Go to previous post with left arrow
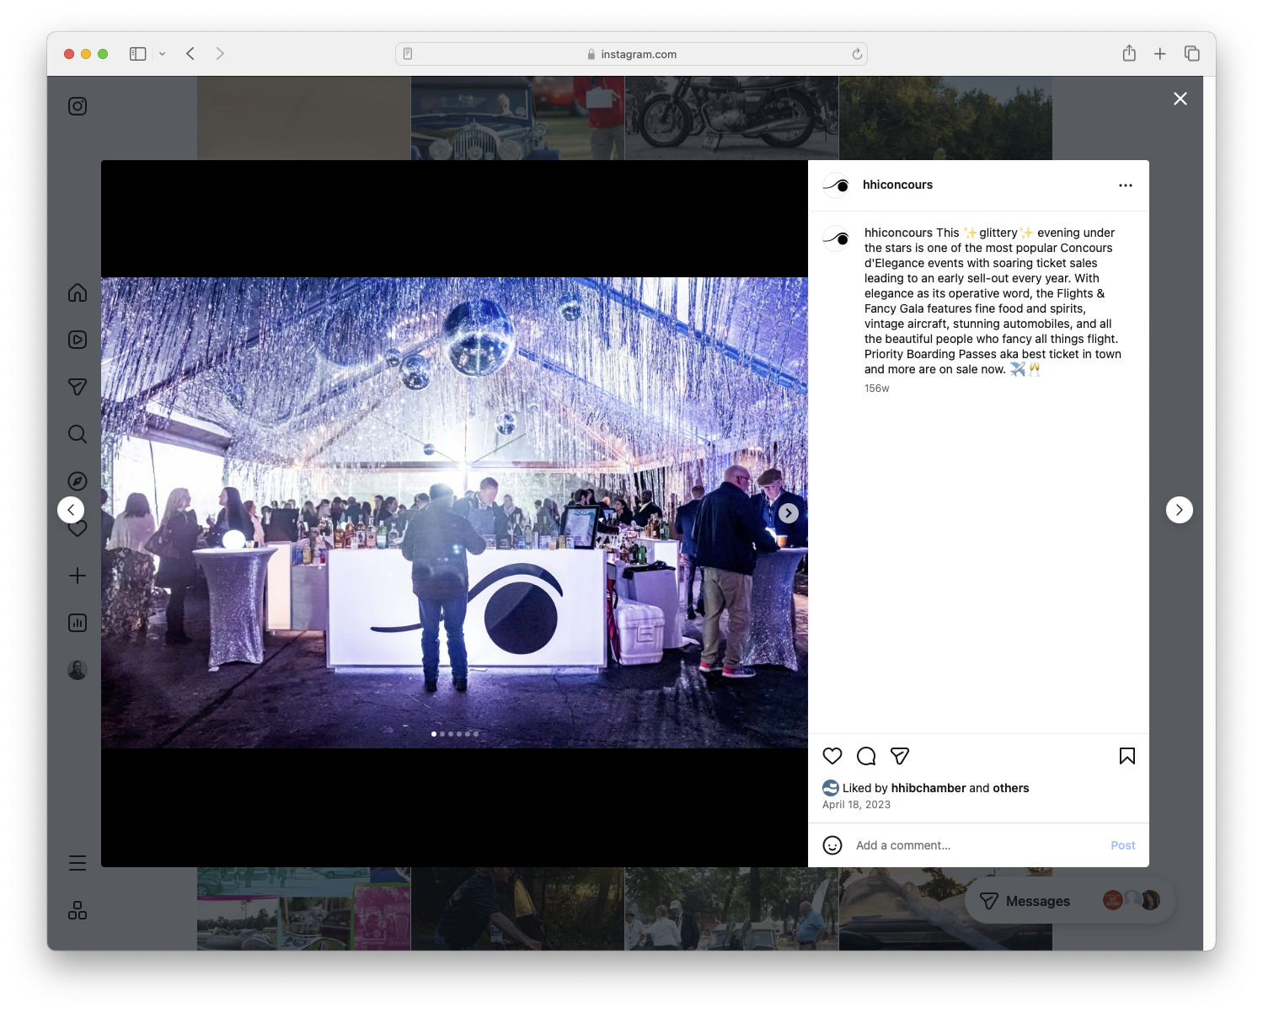The width and height of the screenshot is (1263, 1013). pos(71,509)
